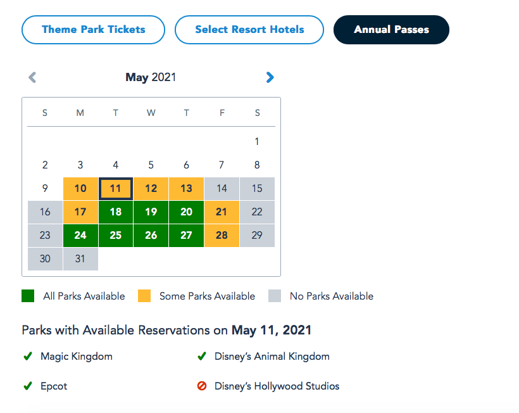Go to the previous month arrow
519x413 pixels.
pos(32,77)
